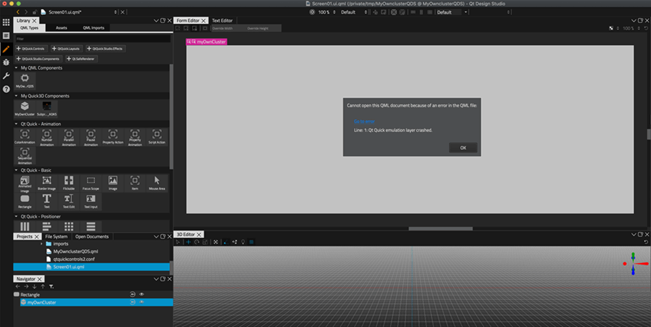The width and height of the screenshot is (651, 327).
Task: Select Border Image component
Action: point(47,183)
